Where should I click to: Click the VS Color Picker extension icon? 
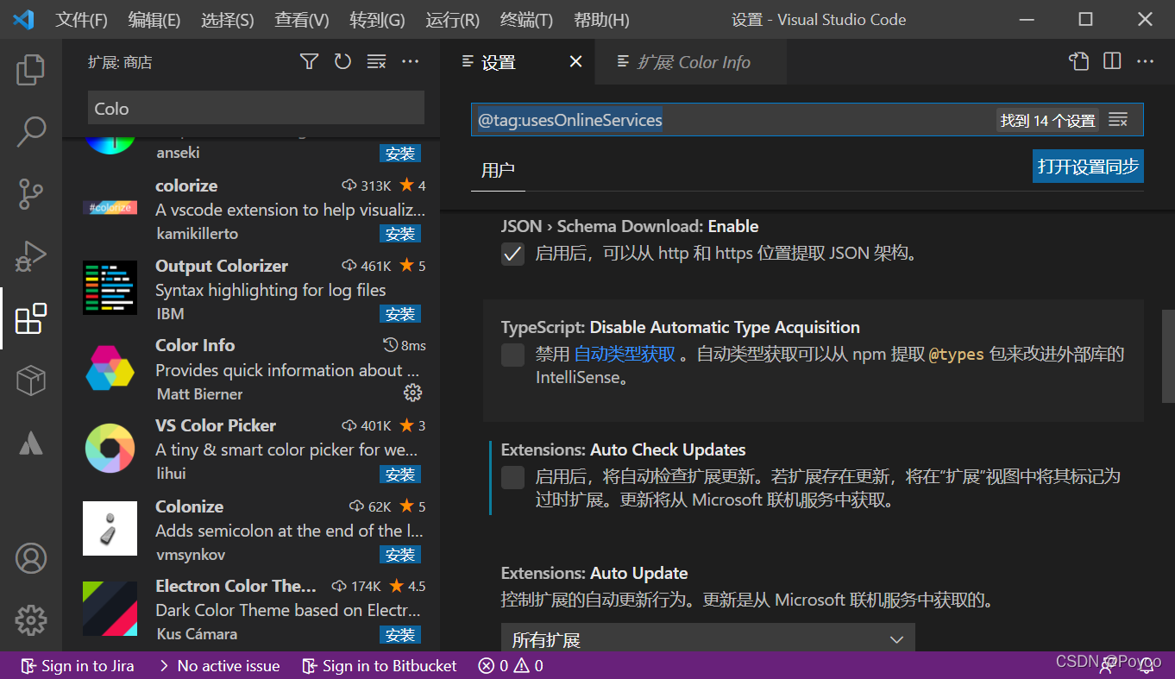point(110,449)
